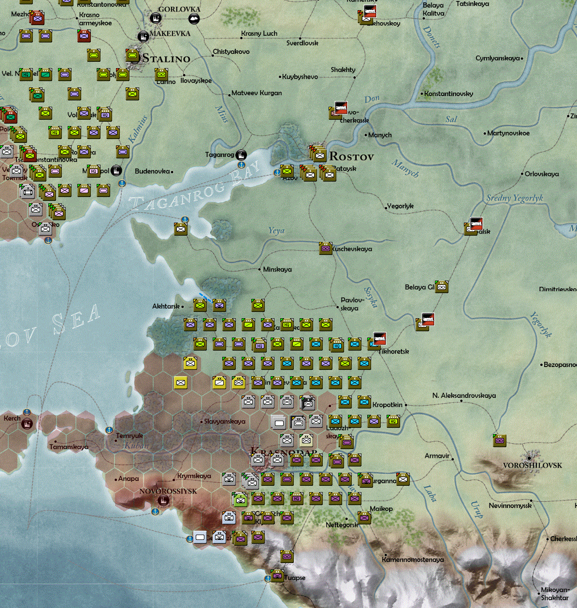Viewport: 577px width, 608px height.
Task: Click the Anapa town label
Action: 129,479
